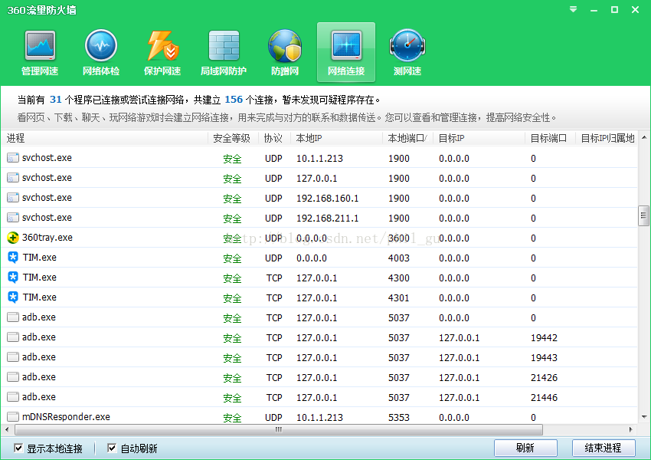The image size is (651, 460).
Task: Click the connection count 156
Action: coord(234,100)
